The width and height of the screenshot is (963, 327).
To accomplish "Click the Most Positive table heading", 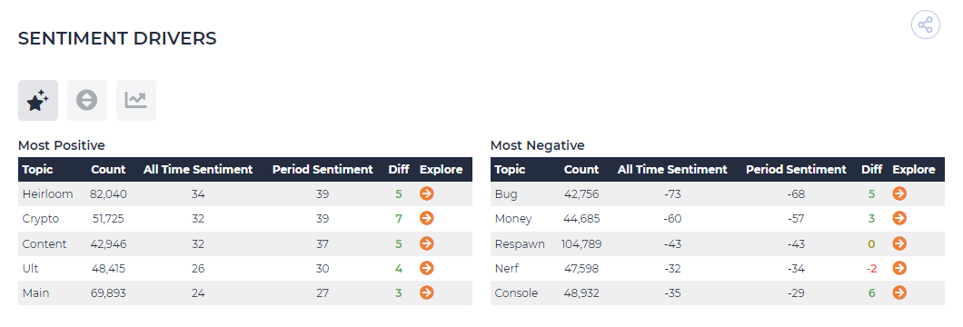I will click(62, 145).
